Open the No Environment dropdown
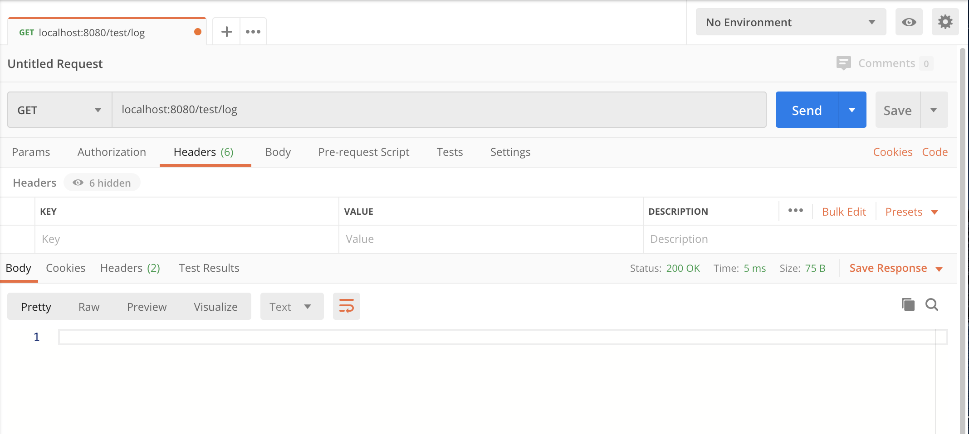The width and height of the screenshot is (969, 434). tap(791, 22)
